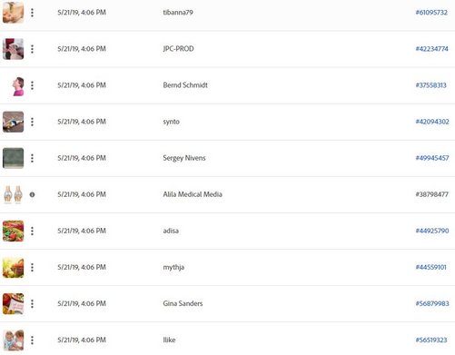The height and width of the screenshot is (355, 455).
Task: Click the info icon beside Alila Medical Media
Action: tap(32, 194)
